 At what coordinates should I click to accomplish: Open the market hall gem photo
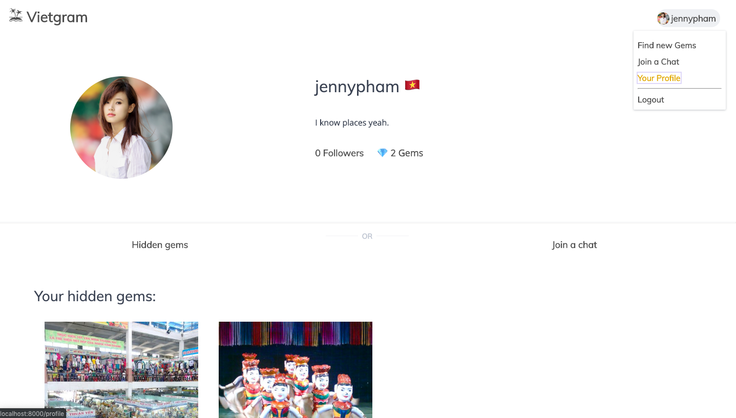tap(121, 370)
